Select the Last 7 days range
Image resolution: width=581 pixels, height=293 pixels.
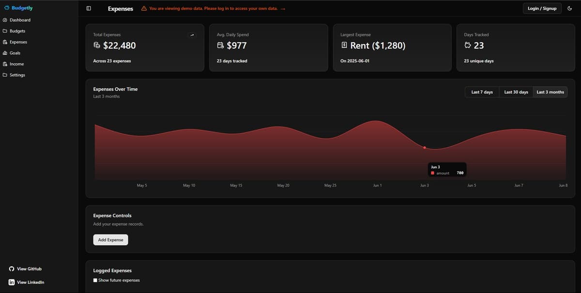coord(482,92)
